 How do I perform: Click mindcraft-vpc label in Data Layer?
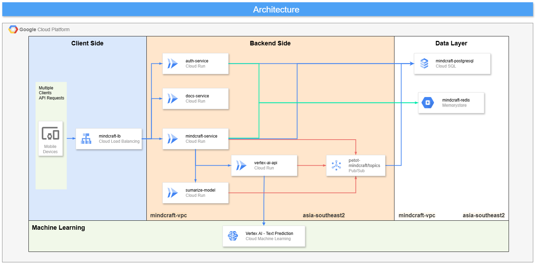[x=417, y=215]
